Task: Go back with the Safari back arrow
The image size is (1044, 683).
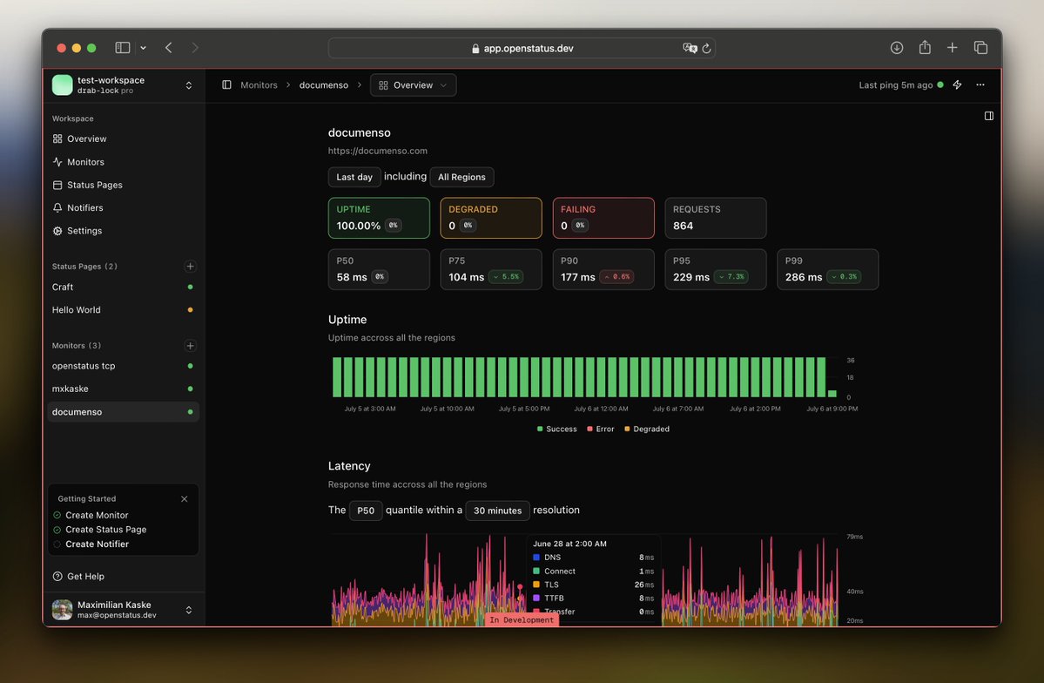Action: click(x=168, y=47)
